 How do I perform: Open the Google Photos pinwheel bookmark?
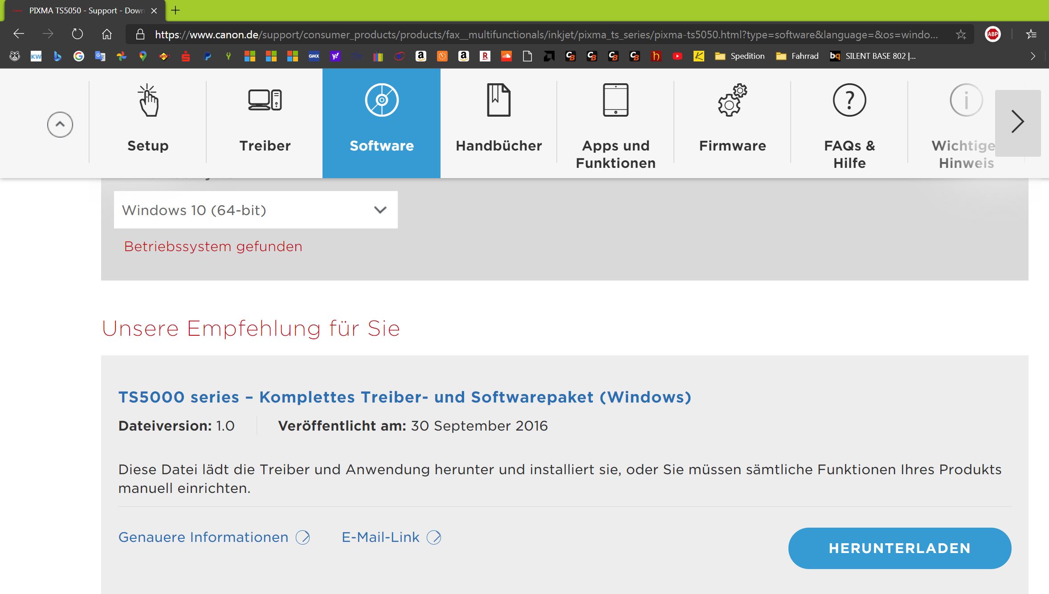(122, 56)
